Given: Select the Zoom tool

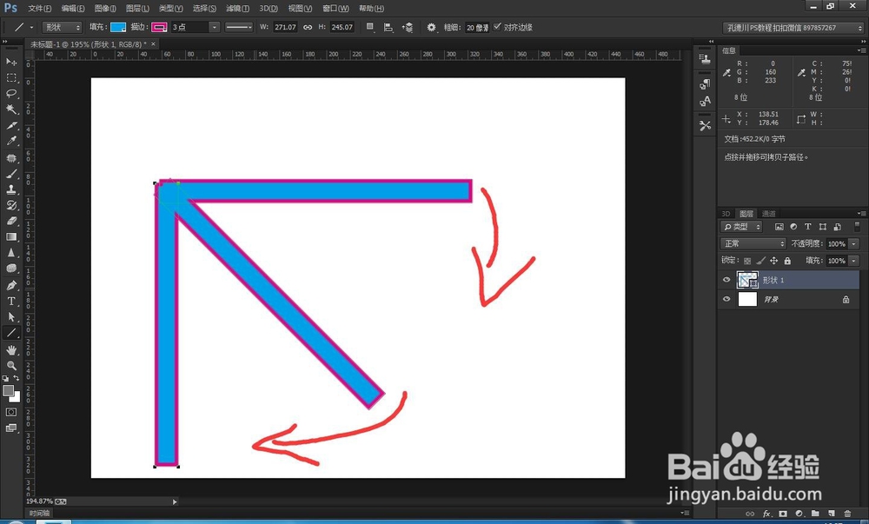Looking at the screenshot, I should point(11,366).
